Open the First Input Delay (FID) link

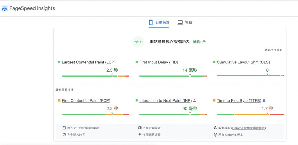pyautogui.click(x=159, y=62)
